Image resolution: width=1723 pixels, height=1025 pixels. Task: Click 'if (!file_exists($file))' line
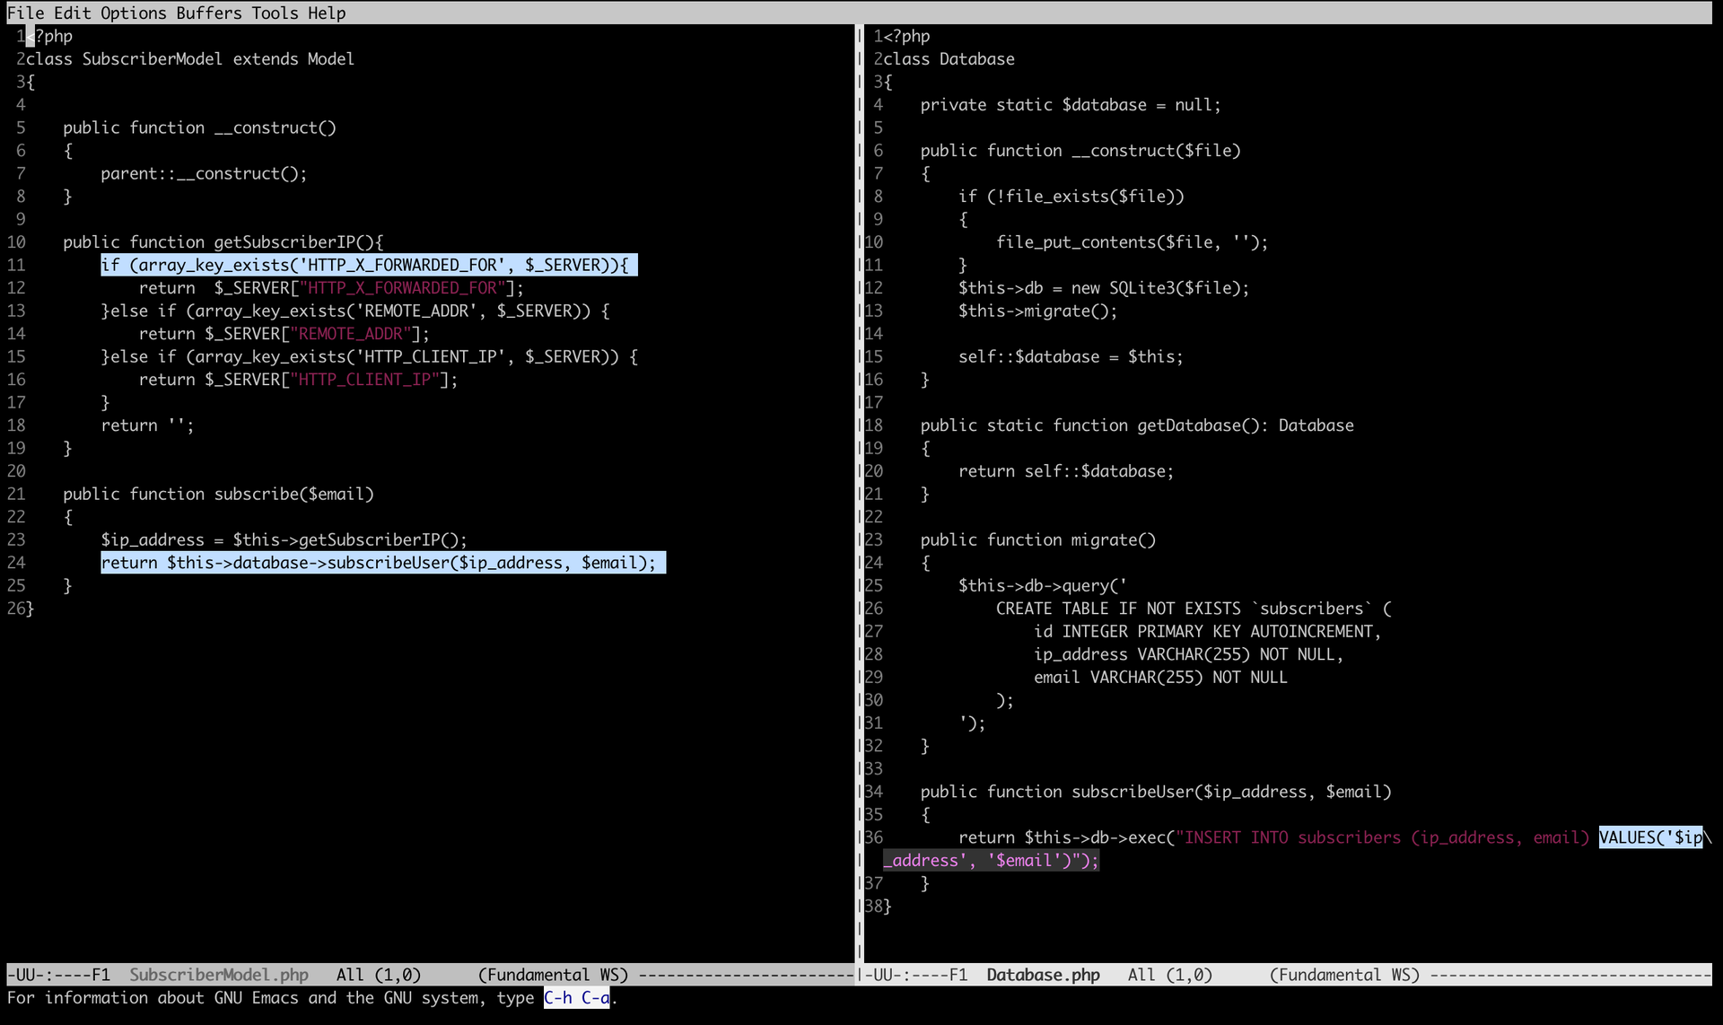tap(1071, 197)
